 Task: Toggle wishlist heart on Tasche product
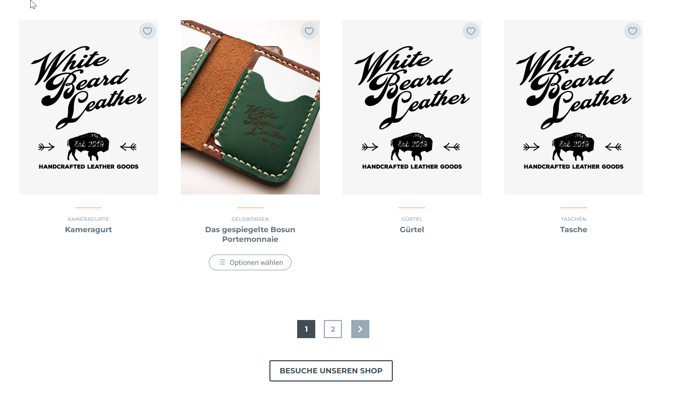click(x=633, y=31)
